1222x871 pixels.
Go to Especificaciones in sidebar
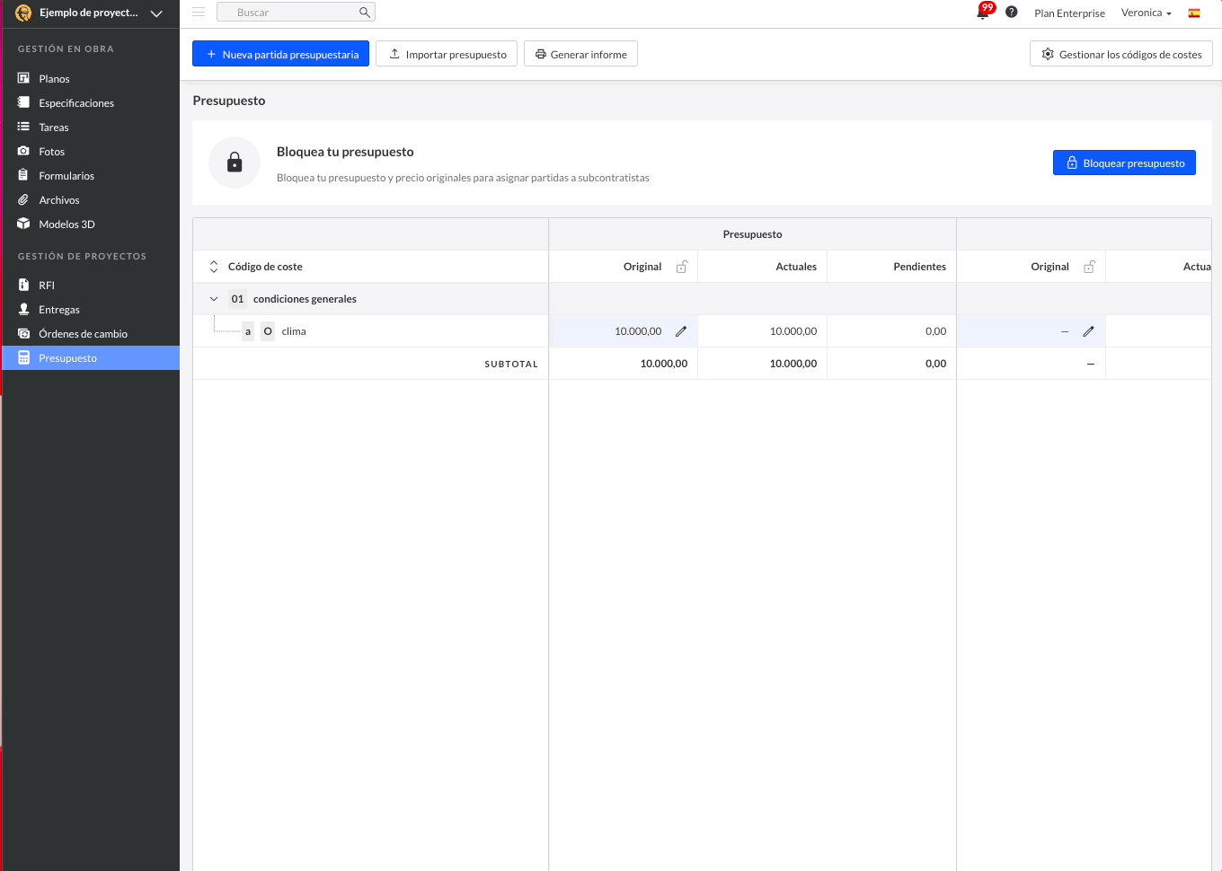pyautogui.click(x=76, y=103)
